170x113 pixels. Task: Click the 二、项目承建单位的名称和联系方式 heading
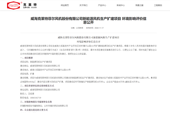(37, 86)
